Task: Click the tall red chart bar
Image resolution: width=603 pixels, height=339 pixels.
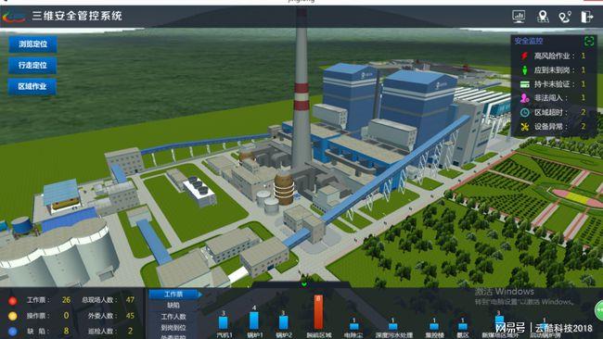Action: (x=318, y=312)
